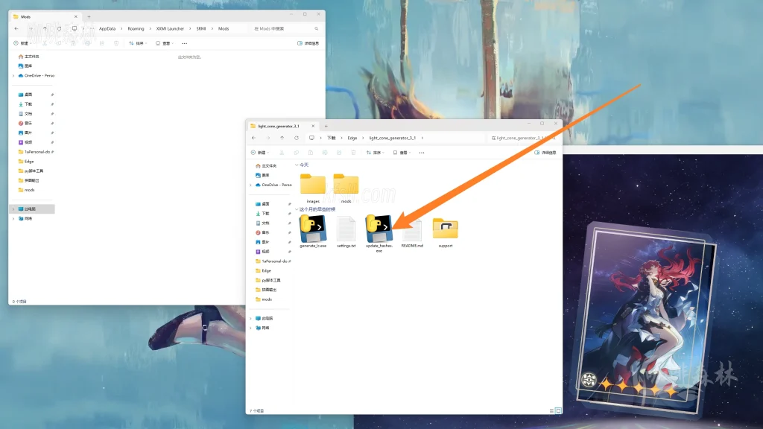763x429 pixels.
Task: Click the search box in Mods window
Action: click(287, 28)
